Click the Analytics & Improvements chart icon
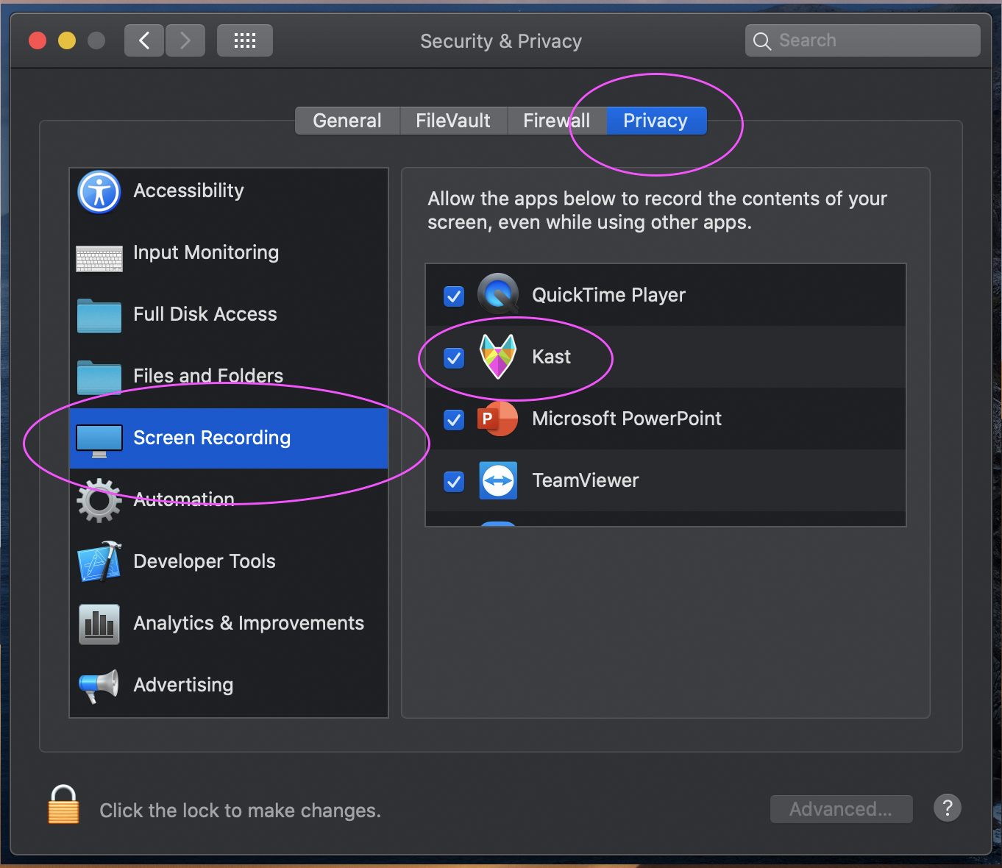1002x868 pixels. pyautogui.click(x=99, y=624)
